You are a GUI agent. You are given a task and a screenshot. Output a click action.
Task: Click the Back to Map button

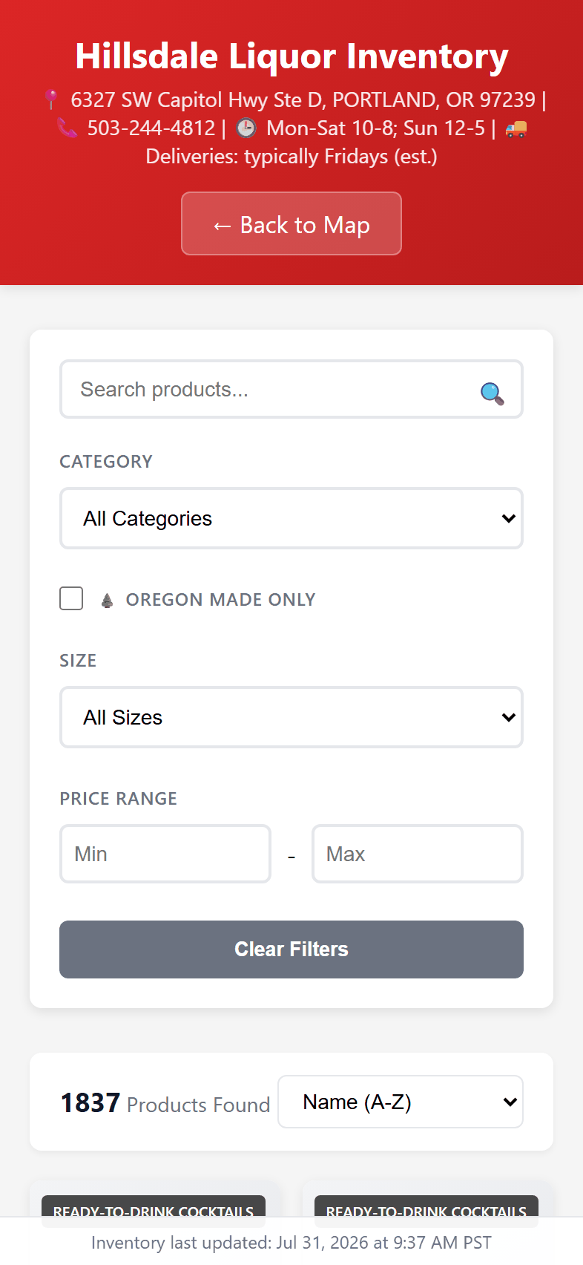(x=291, y=223)
